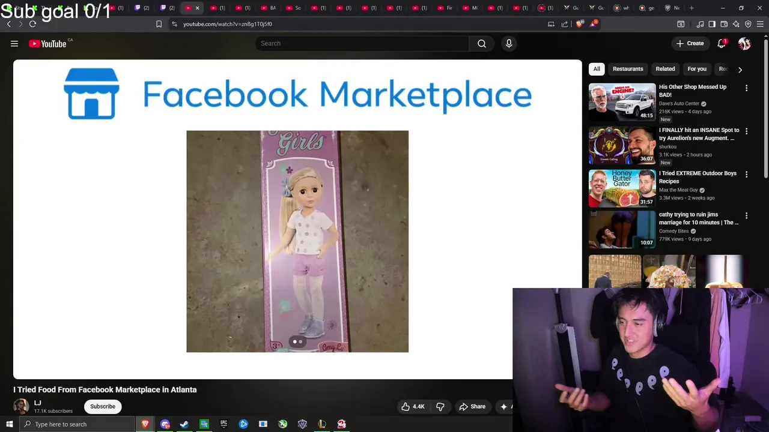
Task: Play the Honey Butter Gator thumbnail video
Action: point(622,188)
